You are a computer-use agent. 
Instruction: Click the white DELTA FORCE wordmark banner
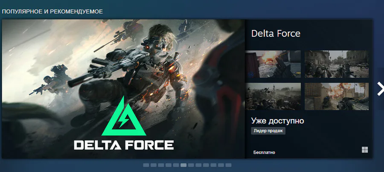pyautogui.click(x=124, y=145)
